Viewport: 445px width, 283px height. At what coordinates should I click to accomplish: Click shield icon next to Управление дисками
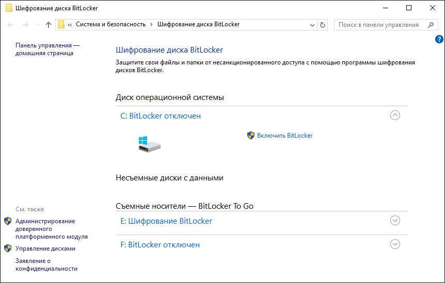pyautogui.click(x=8, y=248)
